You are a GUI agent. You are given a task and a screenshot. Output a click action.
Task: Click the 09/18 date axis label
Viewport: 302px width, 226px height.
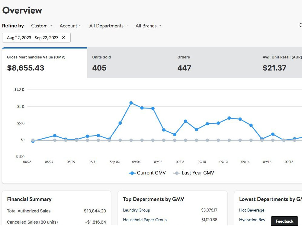coord(289,162)
